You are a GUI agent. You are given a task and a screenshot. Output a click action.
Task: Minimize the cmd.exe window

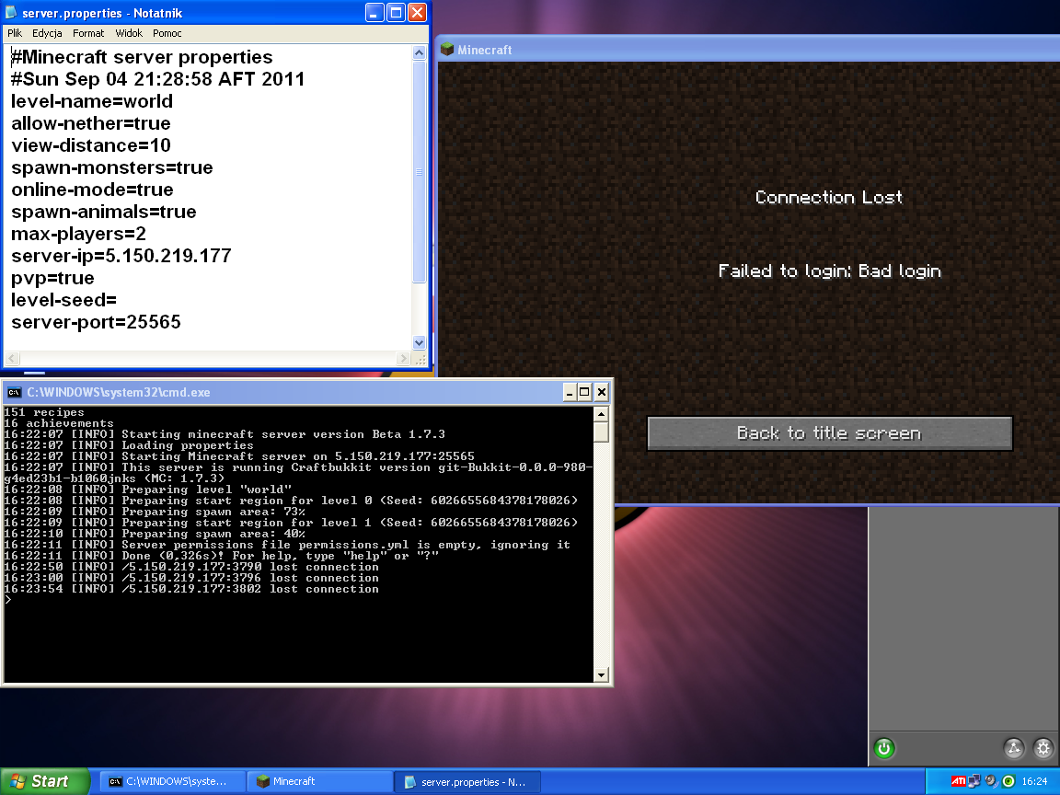[x=570, y=392]
